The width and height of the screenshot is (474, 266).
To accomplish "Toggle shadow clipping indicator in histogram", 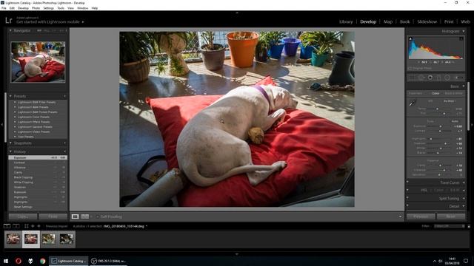I will [x=410, y=38].
